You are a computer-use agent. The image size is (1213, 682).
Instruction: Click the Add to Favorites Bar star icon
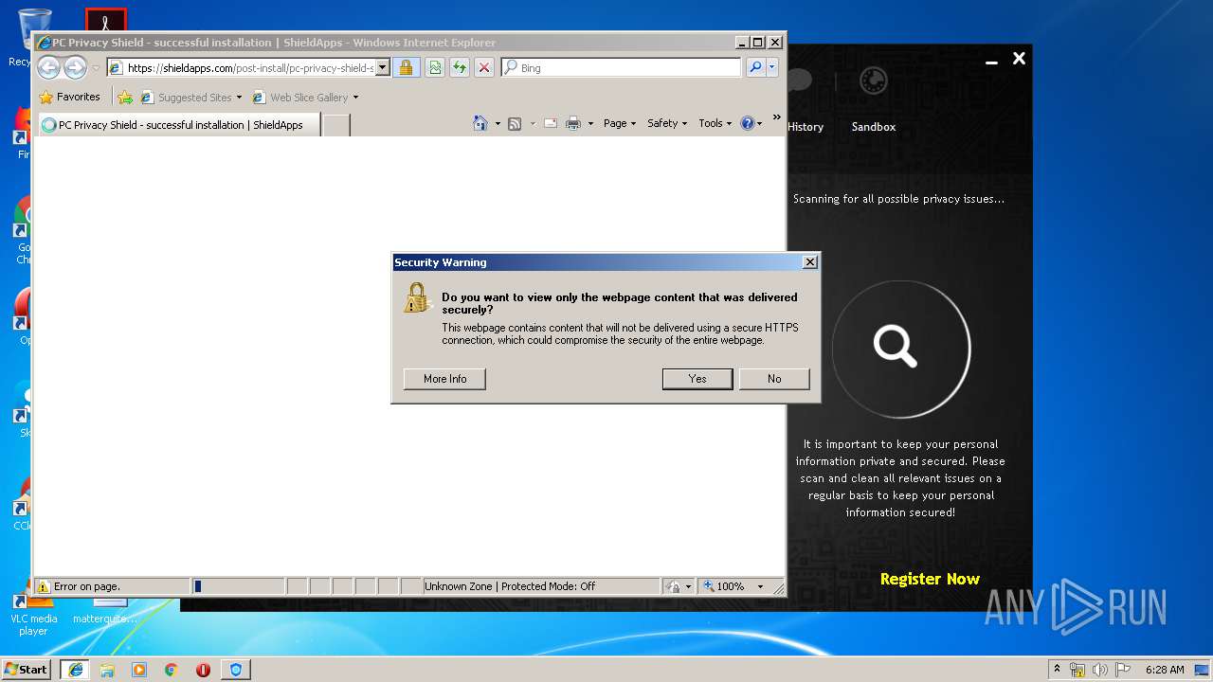(x=125, y=97)
